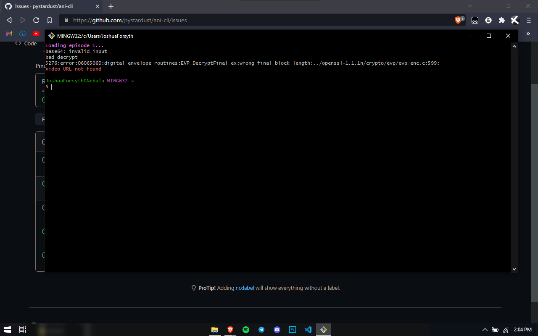Open a new browser tab
This screenshot has width=538, height=336.
point(111,6)
